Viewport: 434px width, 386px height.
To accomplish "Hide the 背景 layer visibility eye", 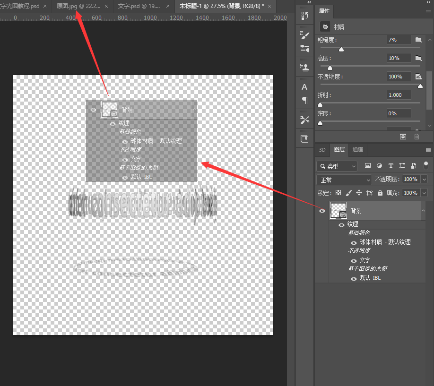I will pos(322,211).
